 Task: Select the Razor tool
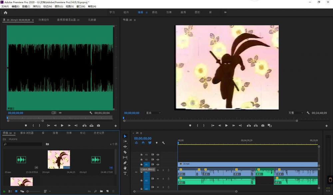pyautogui.click(x=125, y=152)
